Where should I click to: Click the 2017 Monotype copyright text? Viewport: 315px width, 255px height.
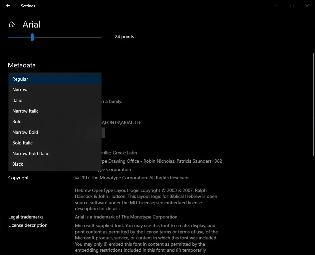tap(132, 178)
